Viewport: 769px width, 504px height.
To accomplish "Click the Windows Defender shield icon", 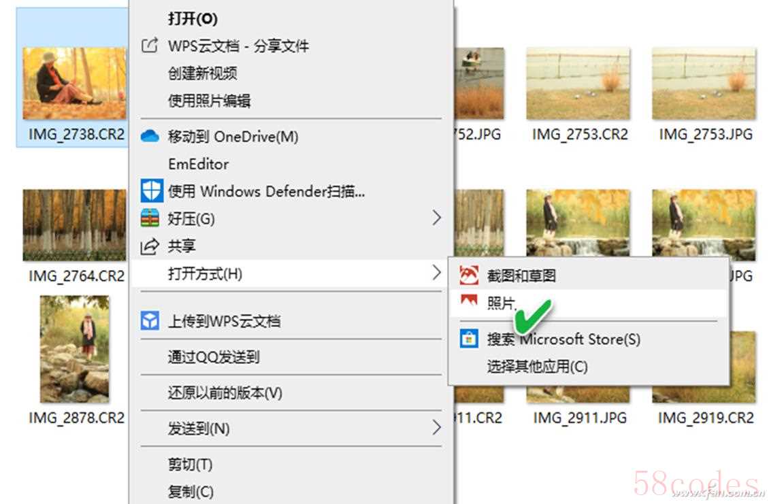I will (151, 190).
